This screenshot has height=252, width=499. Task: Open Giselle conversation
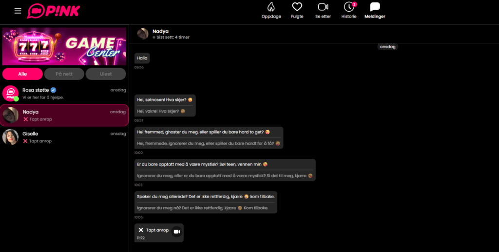click(64, 137)
